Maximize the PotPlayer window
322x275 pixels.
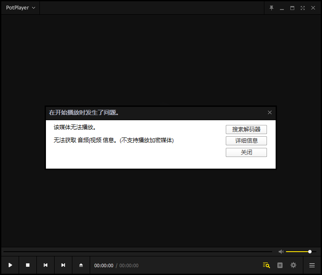coord(292,8)
